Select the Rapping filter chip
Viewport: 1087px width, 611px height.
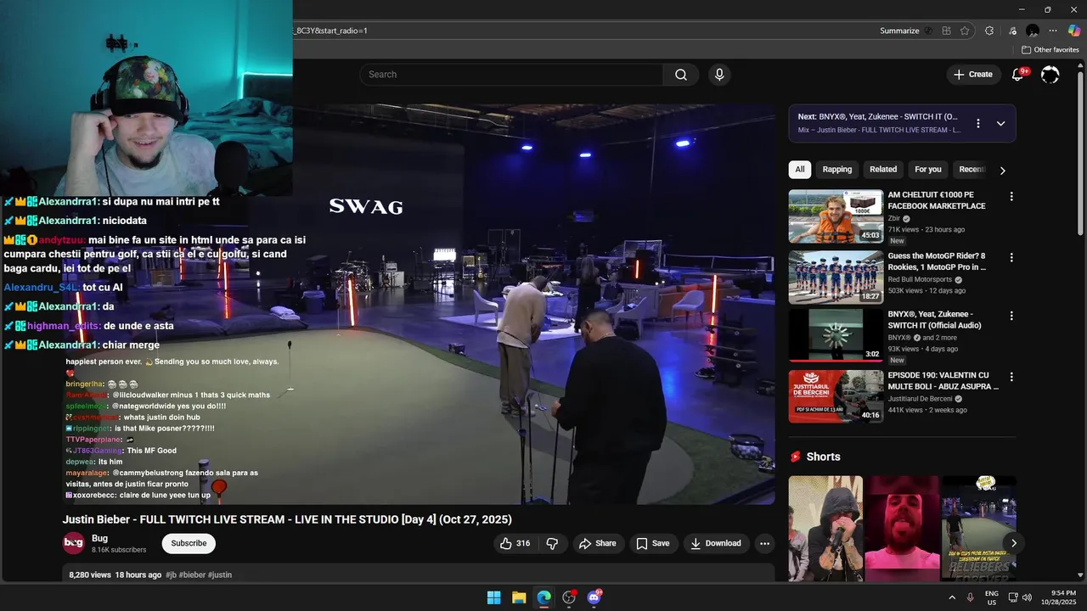(836, 170)
